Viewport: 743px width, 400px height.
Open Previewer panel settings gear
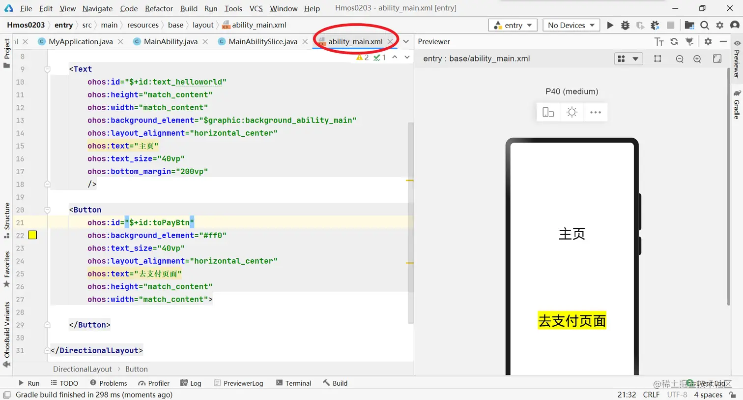(x=708, y=42)
